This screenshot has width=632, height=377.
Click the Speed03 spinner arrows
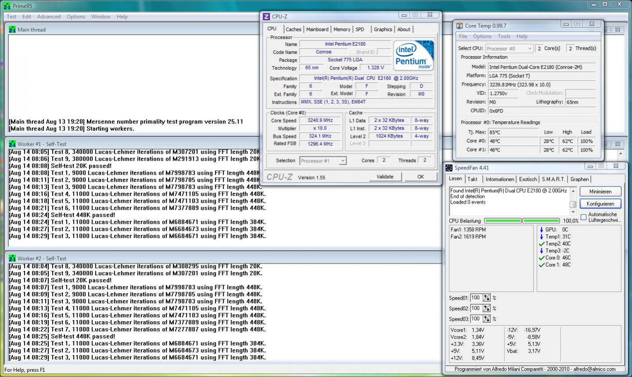tap(487, 319)
